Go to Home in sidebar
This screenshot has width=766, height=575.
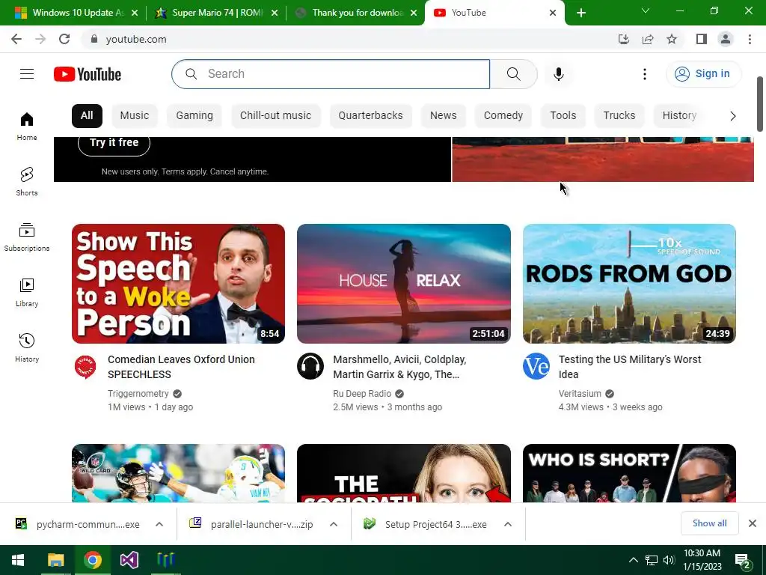coord(27,126)
